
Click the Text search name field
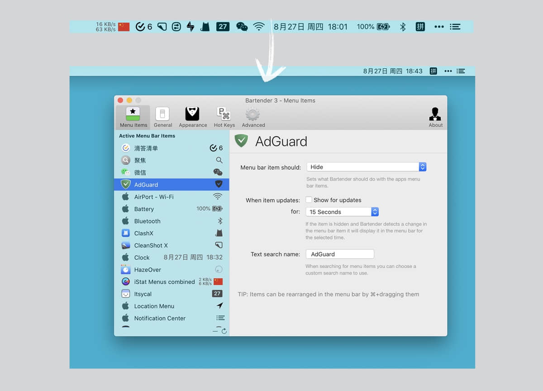click(340, 254)
